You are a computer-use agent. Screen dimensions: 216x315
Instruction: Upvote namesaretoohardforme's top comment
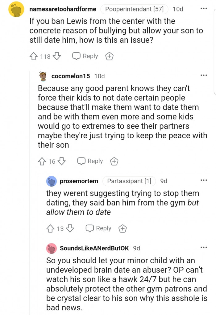pos(33,56)
